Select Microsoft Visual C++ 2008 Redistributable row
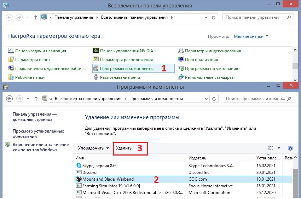301x199 pixels. click(x=183, y=193)
